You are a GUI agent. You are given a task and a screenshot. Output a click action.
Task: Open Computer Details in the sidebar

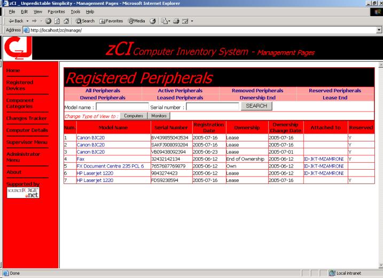point(27,130)
